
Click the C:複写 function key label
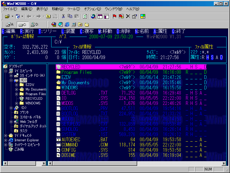[87, 31]
